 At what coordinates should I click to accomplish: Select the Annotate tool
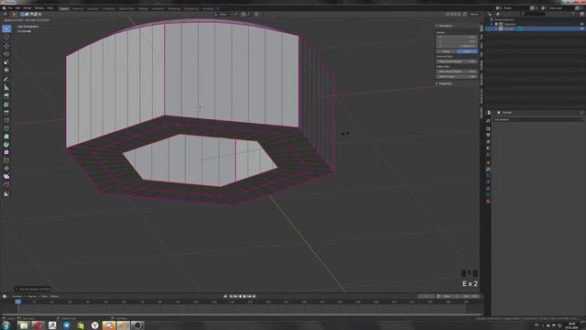pos(6,79)
